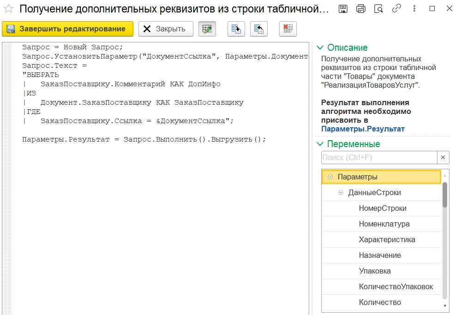Image resolution: width=455 pixels, height=315 pixels.
Task: Collapse the 'ДанныеСтроки' tree node
Action: click(x=341, y=193)
